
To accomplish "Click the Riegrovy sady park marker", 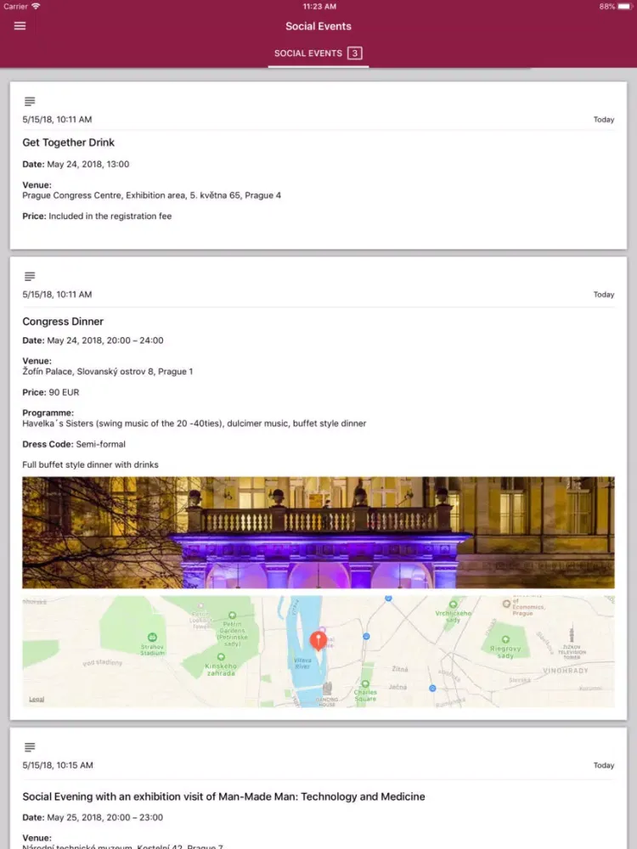I will 505,639.
